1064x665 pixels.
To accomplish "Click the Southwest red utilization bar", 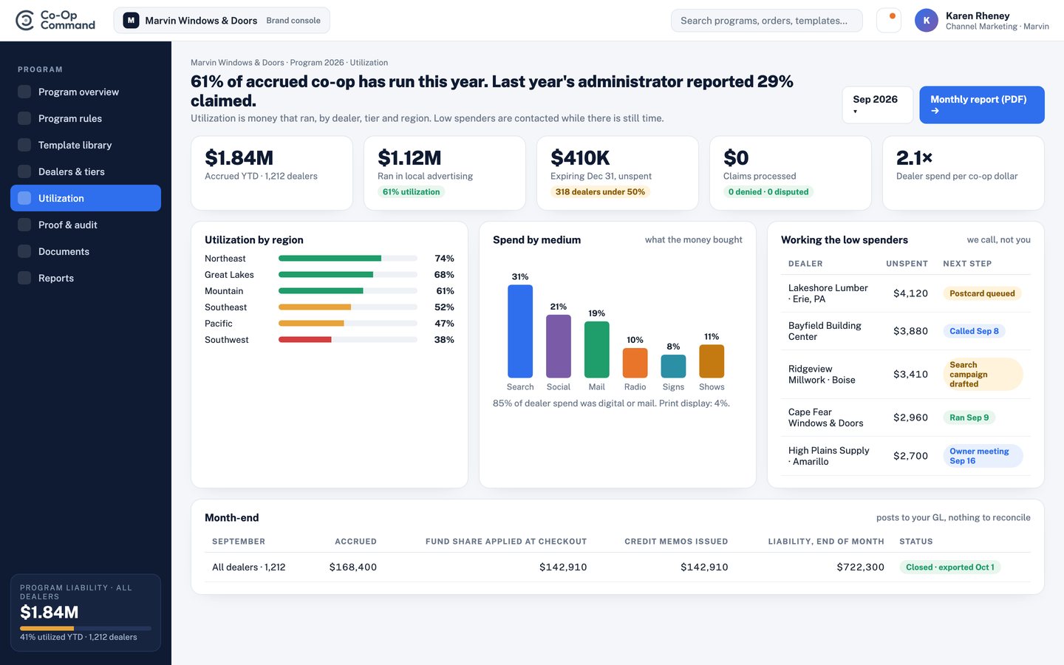I will (304, 340).
